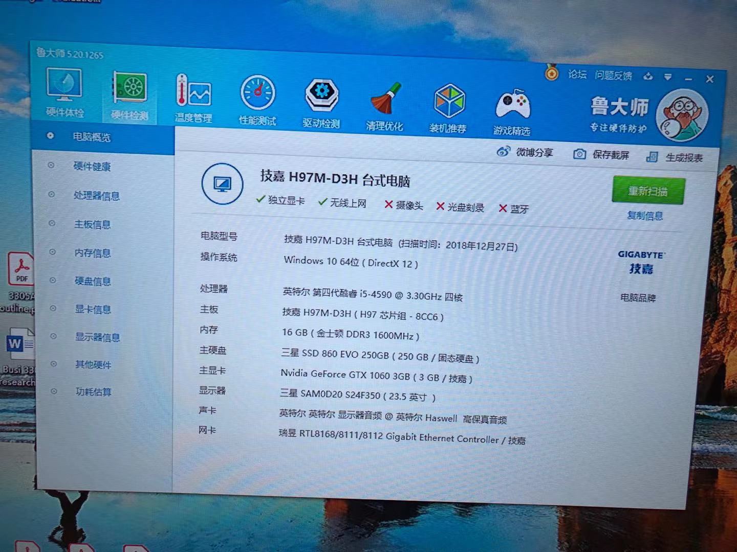Click the 光盘刻录 unavailable indicator
This screenshot has height=552, width=737.
click(x=460, y=207)
